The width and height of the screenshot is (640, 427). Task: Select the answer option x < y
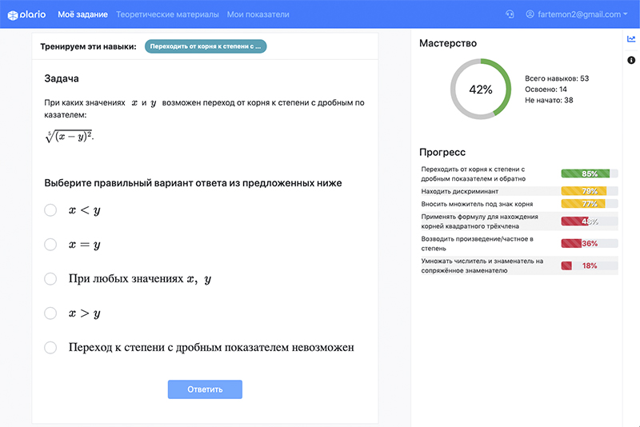point(50,210)
